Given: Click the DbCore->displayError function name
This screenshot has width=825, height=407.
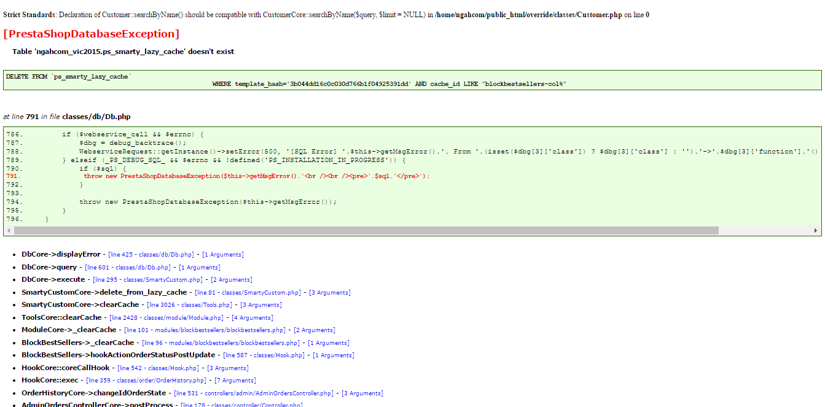Looking at the screenshot, I should [61, 254].
